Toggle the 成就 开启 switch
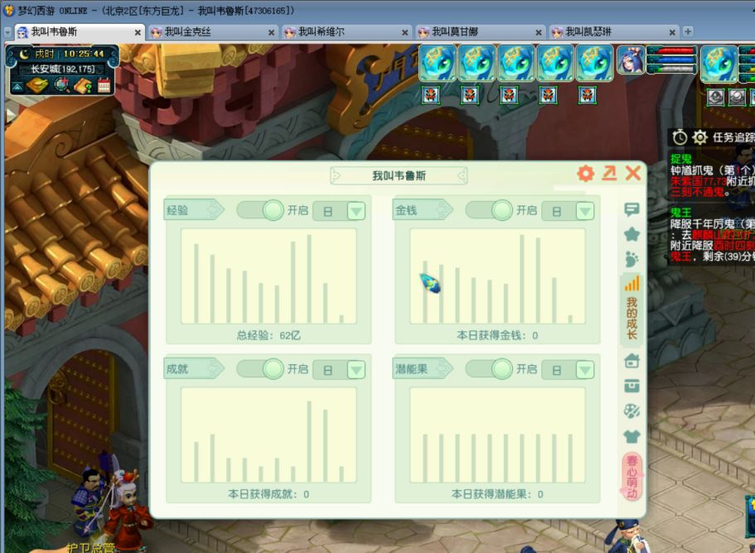This screenshot has height=553, width=755. pos(260,369)
